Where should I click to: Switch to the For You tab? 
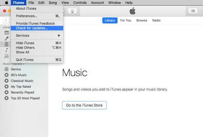(x=126, y=20)
